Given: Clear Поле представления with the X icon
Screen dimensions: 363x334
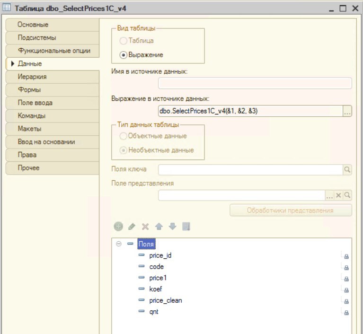Looking at the screenshot, I should (x=338, y=195).
